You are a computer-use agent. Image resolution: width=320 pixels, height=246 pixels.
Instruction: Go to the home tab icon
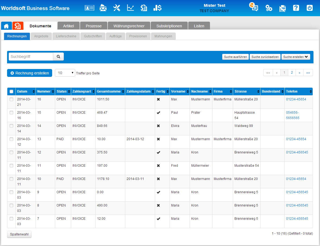coord(6,26)
